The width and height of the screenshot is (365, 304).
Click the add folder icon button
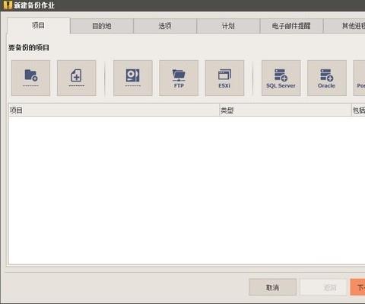pyautogui.click(x=30, y=78)
